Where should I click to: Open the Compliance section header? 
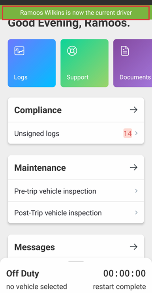(76, 110)
